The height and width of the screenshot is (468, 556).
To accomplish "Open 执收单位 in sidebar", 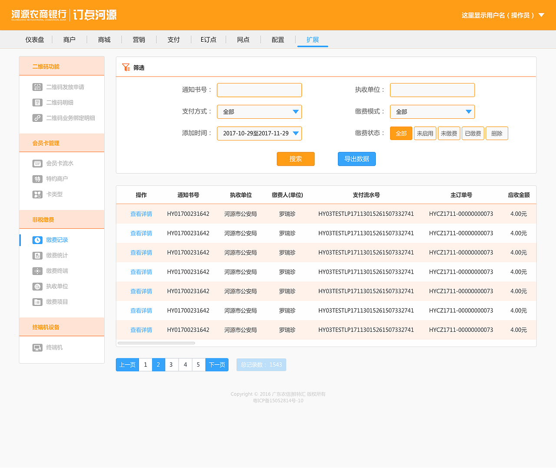I will pyautogui.click(x=57, y=286).
